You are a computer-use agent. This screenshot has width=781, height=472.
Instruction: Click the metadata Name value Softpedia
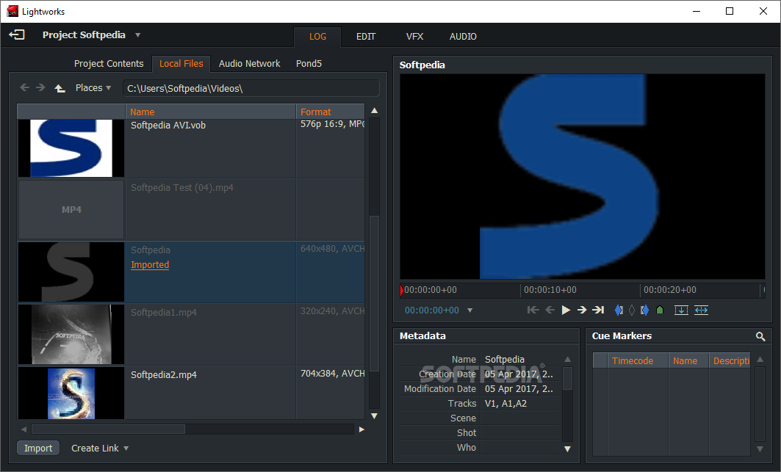pos(504,360)
